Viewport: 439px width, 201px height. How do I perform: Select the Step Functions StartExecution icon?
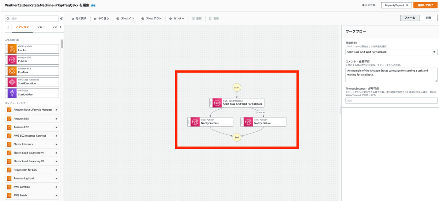[12, 82]
